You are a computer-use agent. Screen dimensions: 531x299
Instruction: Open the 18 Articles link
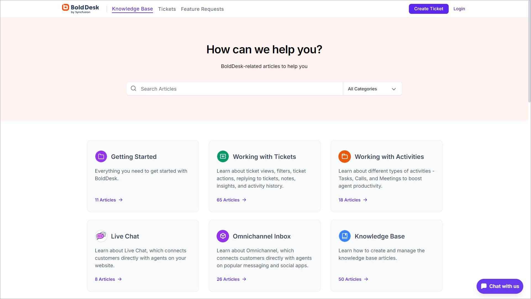click(x=353, y=200)
